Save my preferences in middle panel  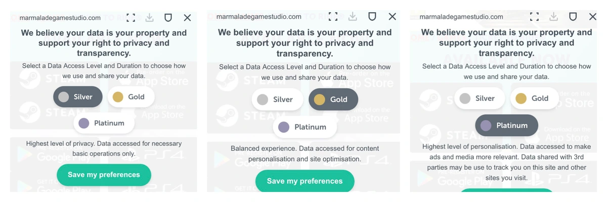[x=305, y=181]
